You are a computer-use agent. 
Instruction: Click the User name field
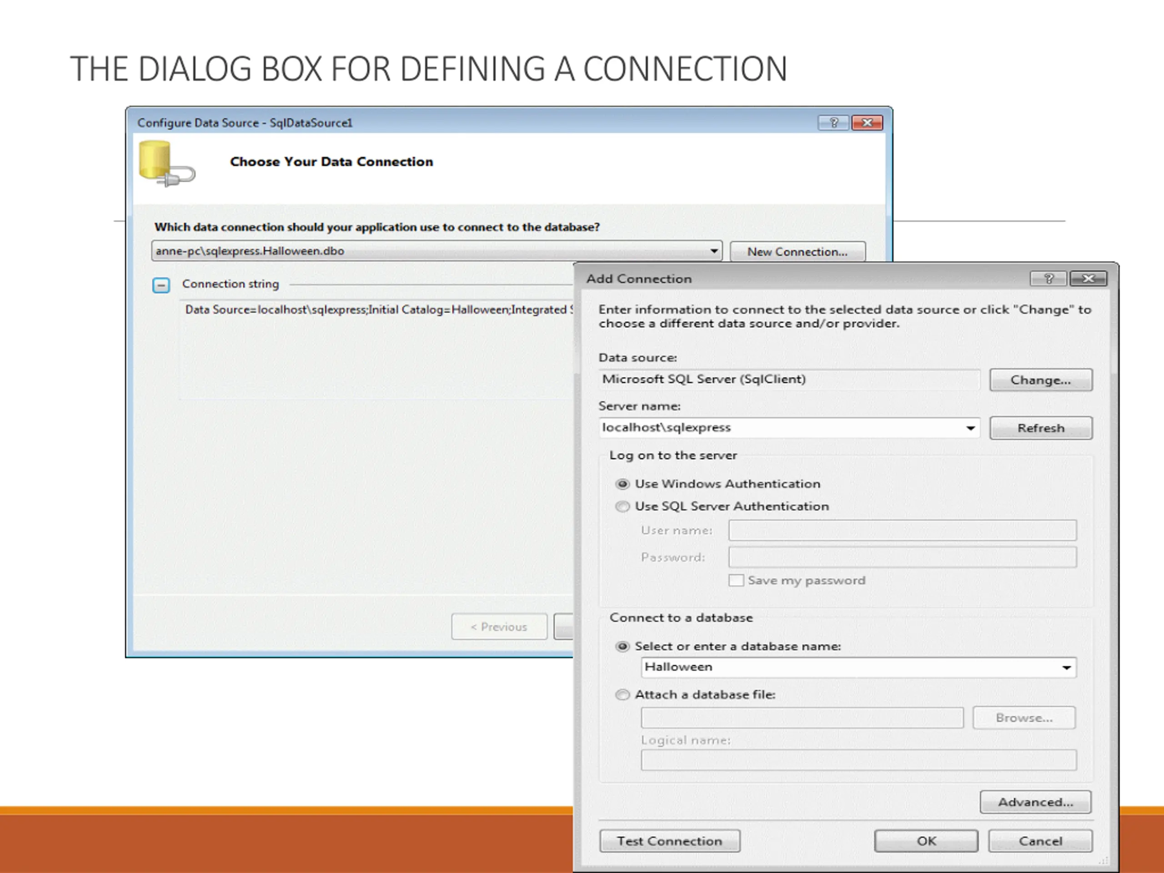click(903, 530)
